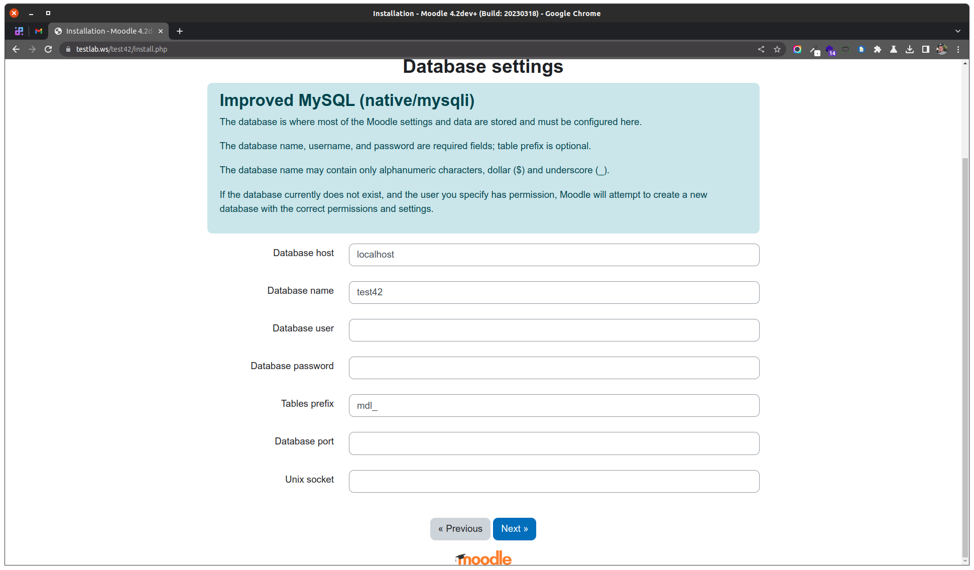This screenshot has height=570, width=974.
Task: Click the Database port label
Action: click(x=304, y=441)
